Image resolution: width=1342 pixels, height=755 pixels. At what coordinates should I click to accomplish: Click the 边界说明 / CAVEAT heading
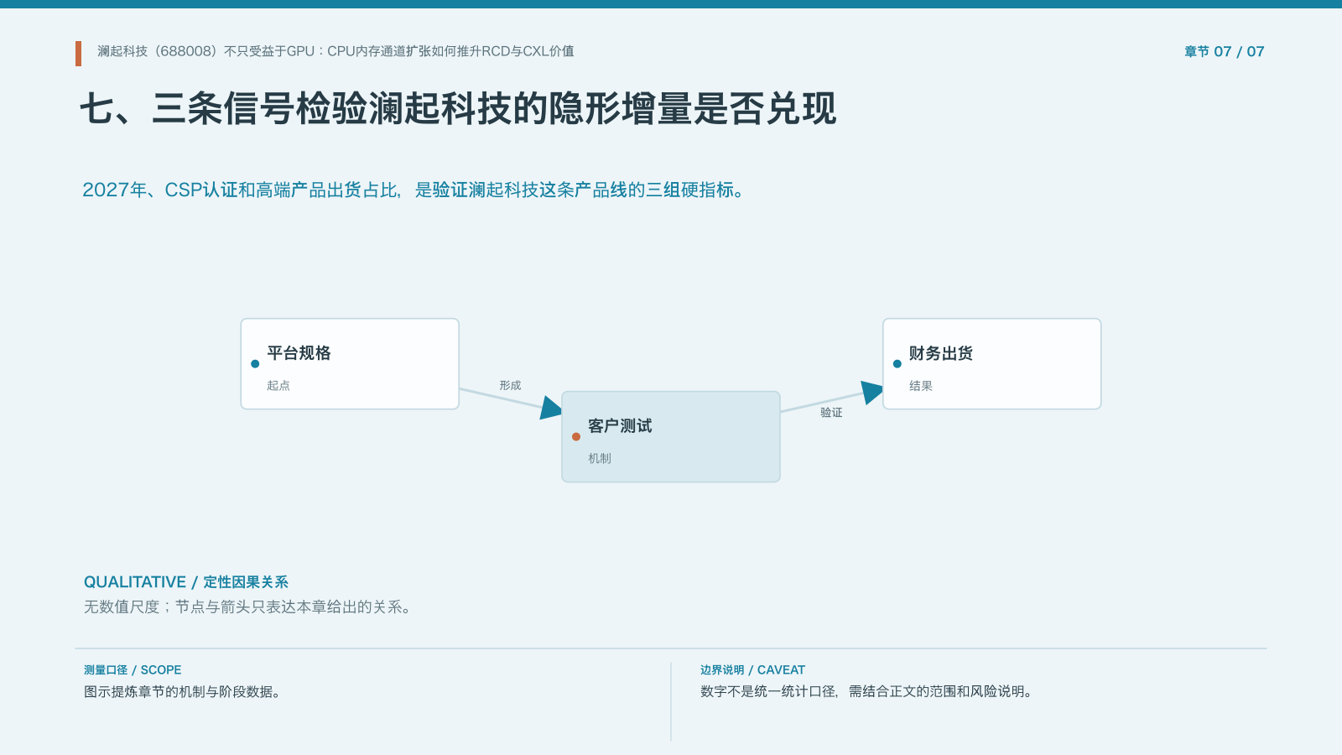[752, 670]
